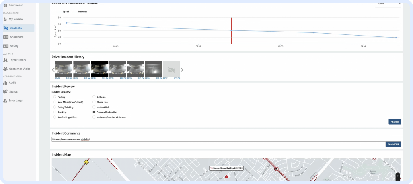413x184 pixels.
Task: Open the Audit section
Action: coord(12,83)
